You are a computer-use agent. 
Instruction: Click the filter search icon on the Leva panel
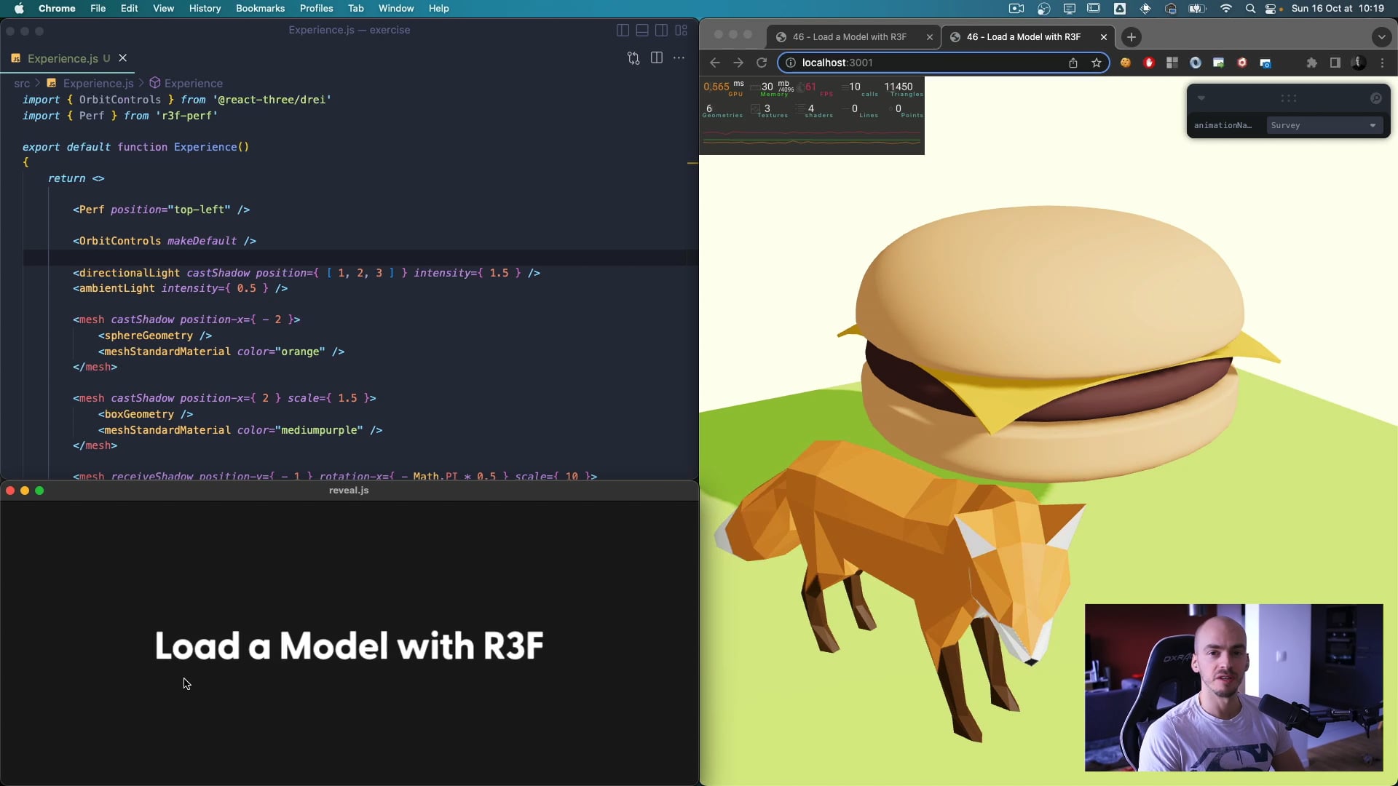click(1376, 98)
